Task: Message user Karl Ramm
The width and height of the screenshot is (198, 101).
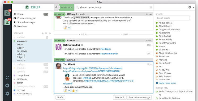Action: (x=164, y=33)
